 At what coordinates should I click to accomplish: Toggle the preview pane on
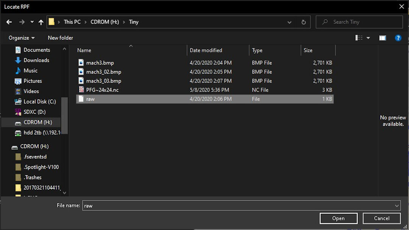[x=382, y=38]
